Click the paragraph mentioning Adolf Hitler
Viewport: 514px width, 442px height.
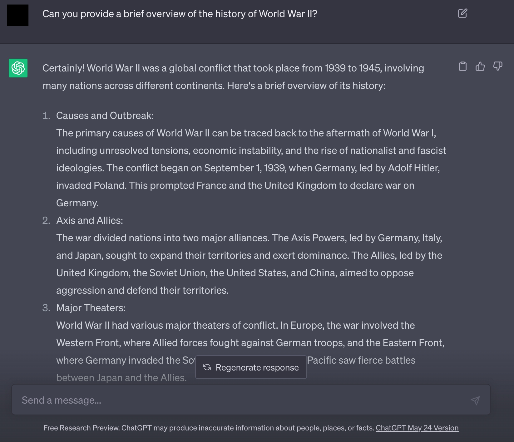(251, 168)
